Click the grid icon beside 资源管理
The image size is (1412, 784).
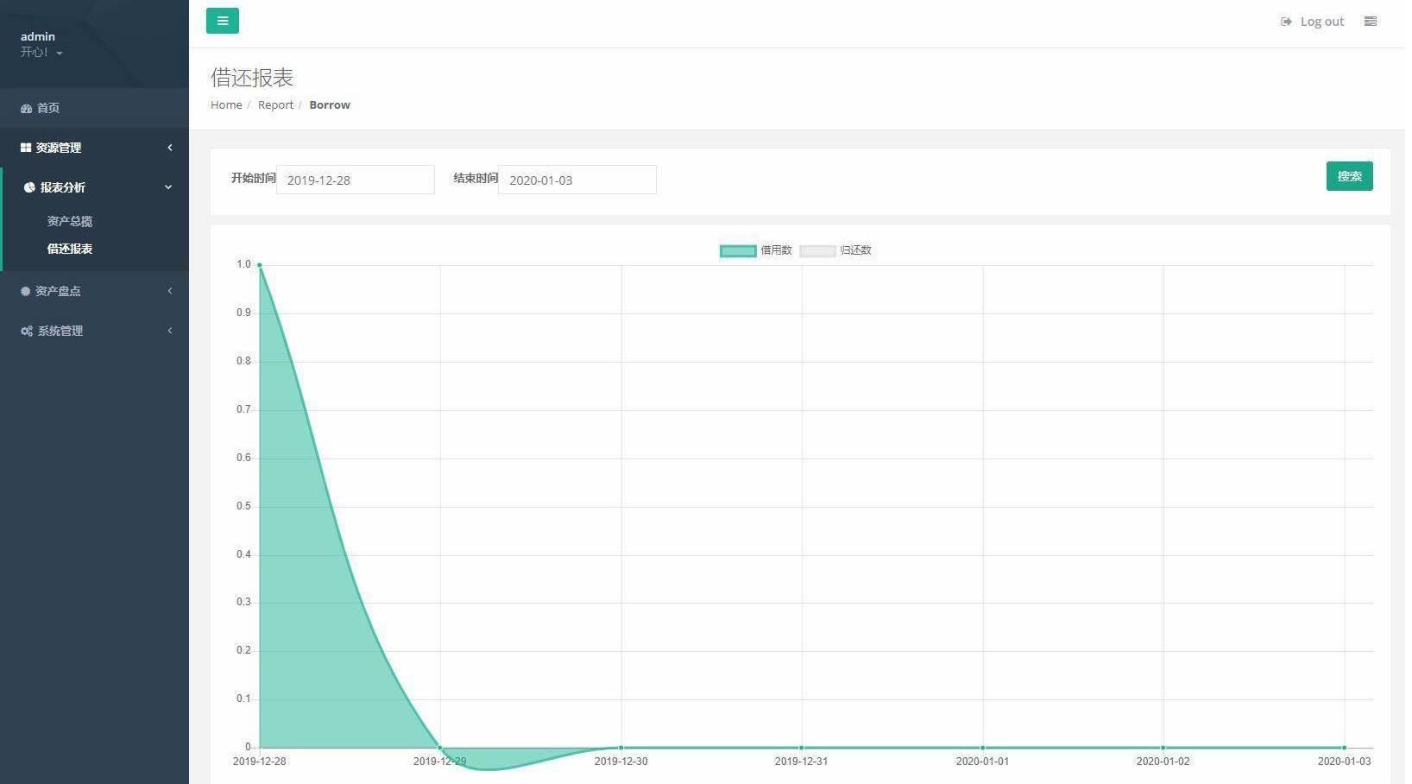point(26,148)
